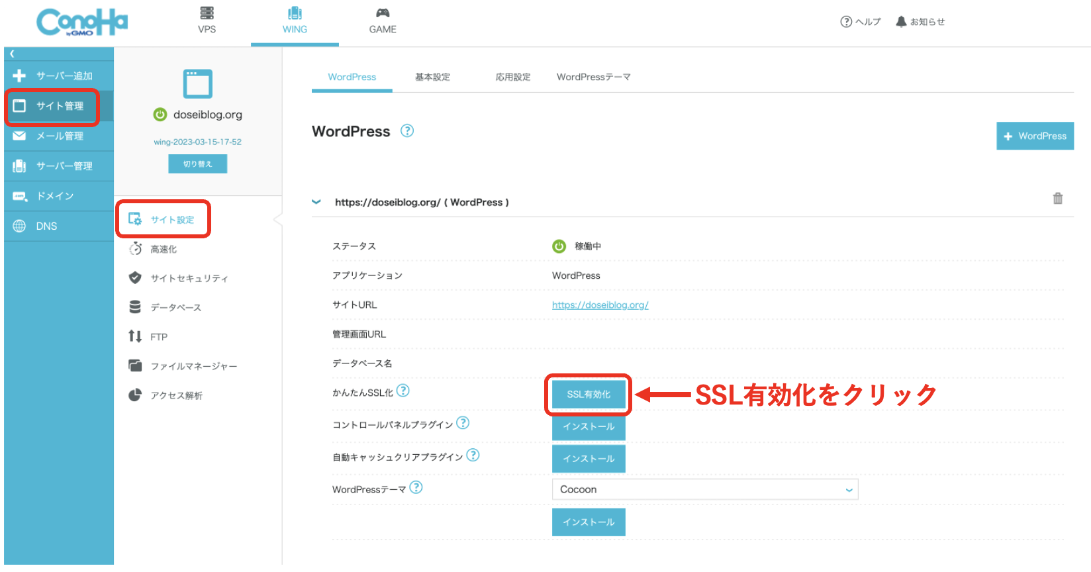Click the doseiblog.org domain name text
Image resolution: width=1091 pixels, height=572 pixels.
(x=208, y=115)
